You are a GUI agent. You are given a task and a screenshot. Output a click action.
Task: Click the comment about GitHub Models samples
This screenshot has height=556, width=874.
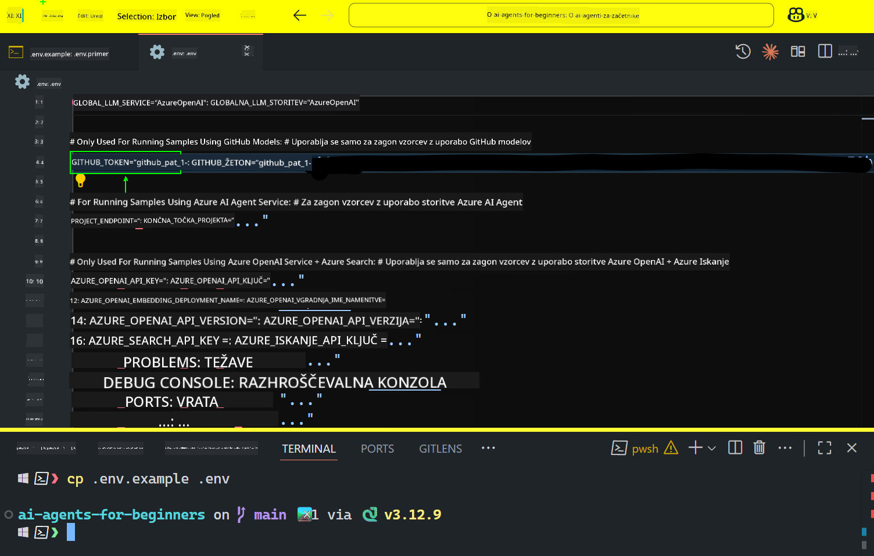300,142
